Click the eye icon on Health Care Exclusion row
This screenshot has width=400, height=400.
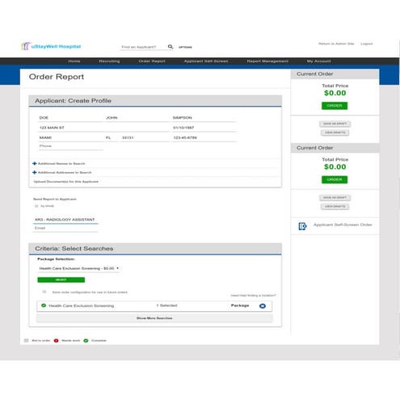pos(263,306)
